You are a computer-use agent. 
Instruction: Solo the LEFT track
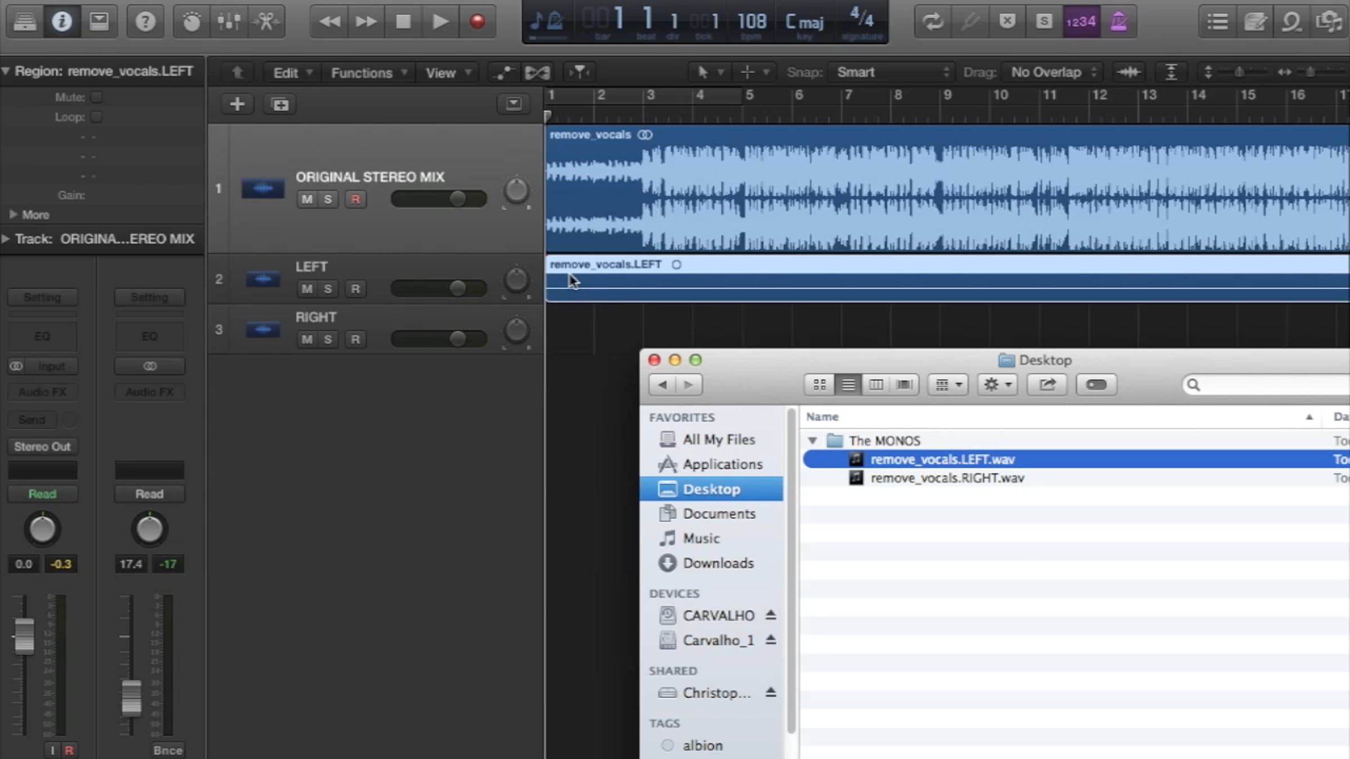point(328,289)
